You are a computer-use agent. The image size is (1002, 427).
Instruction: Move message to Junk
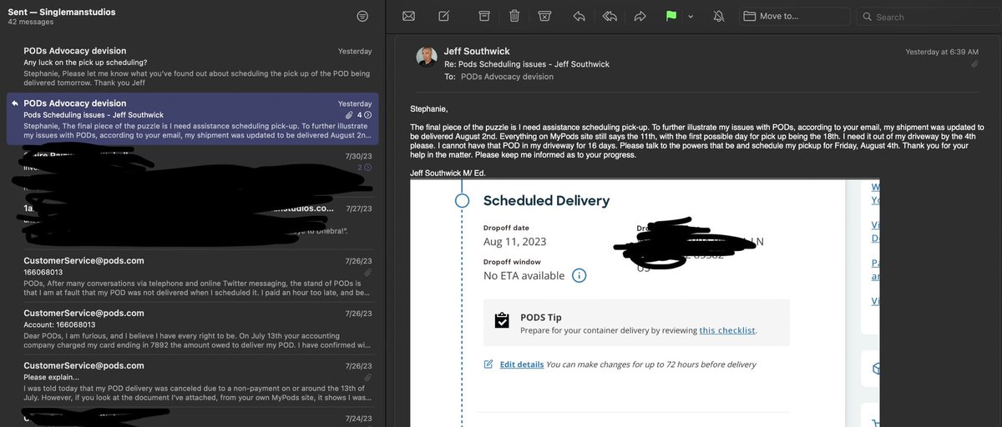(544, 16)
